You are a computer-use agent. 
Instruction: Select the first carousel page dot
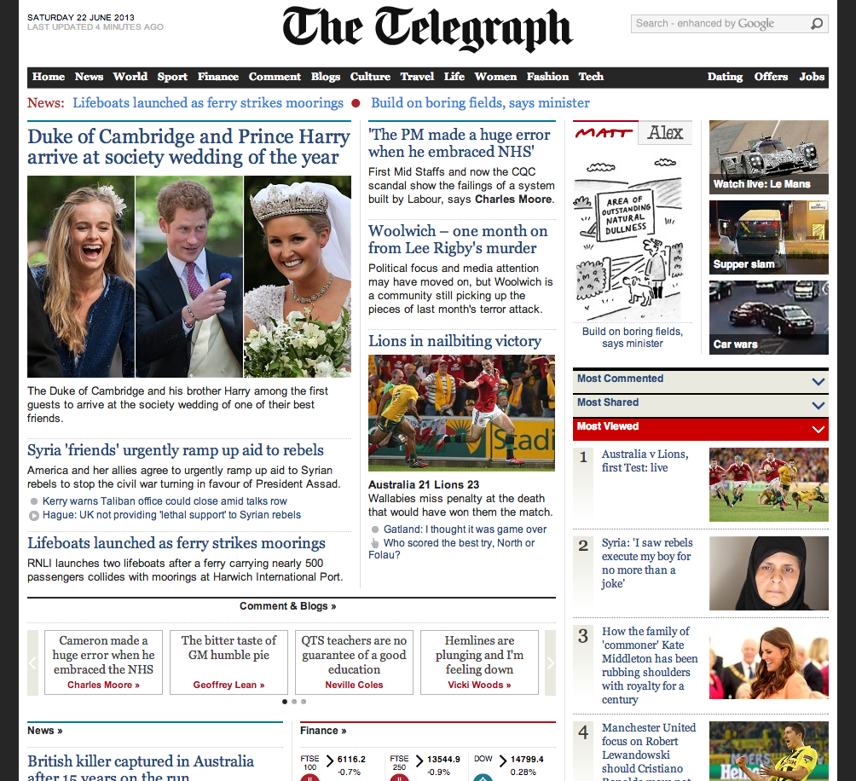click(285, 702)
